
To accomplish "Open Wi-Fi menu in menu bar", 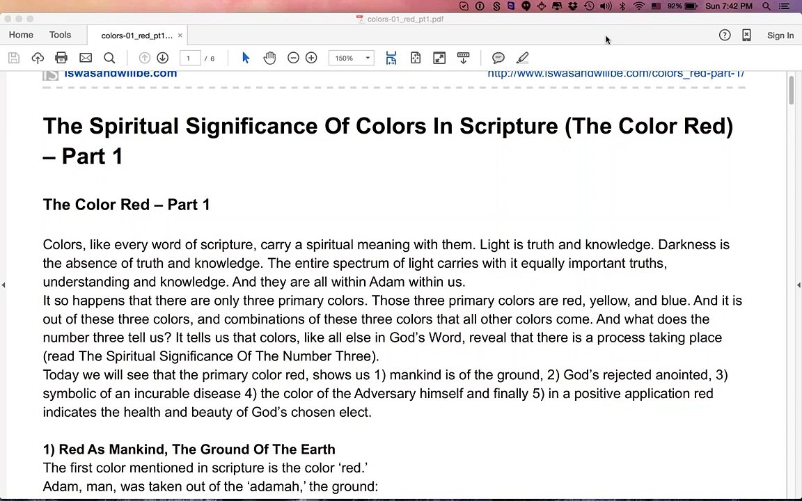I will (x=639, y=6).
